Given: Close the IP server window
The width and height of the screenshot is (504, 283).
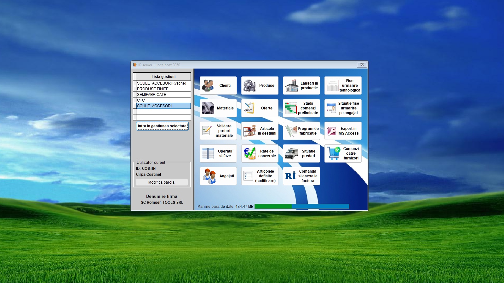Looking at the screenshot, I should coord(362,65).
